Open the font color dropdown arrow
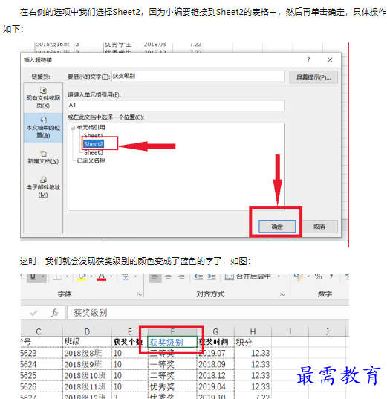 (111, 276)
